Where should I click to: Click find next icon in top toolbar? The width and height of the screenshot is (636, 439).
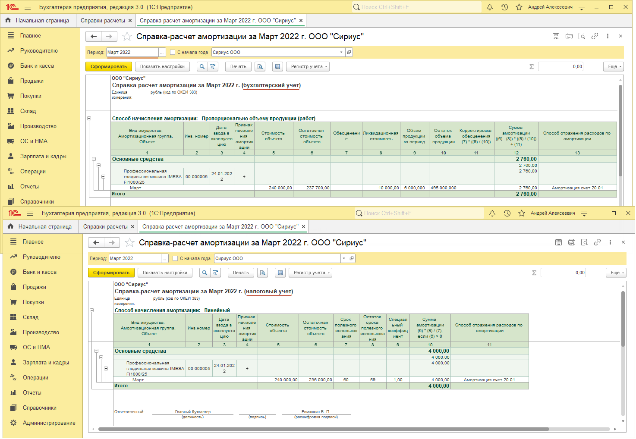[x=213, y=66]
